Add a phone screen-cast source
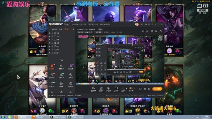This screenshot has height=119, width=212. coord(109,89)
